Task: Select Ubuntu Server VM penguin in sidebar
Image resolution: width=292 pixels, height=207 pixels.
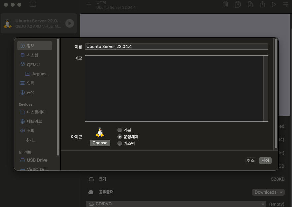Action: (8, 23)
